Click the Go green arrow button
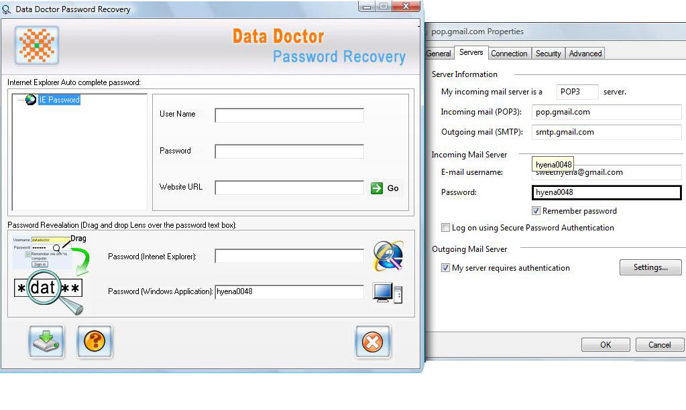Viewport: 686px width, 410px height. [x=377, y=188]
